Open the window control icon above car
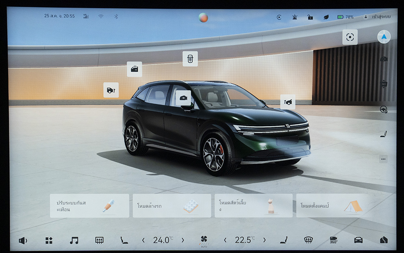Viewport: 404px width, 253px height. coord(134,69)
